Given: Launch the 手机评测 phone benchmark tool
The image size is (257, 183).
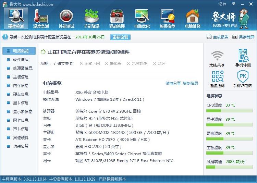Looking at the screenshot, I should [243, 58].
